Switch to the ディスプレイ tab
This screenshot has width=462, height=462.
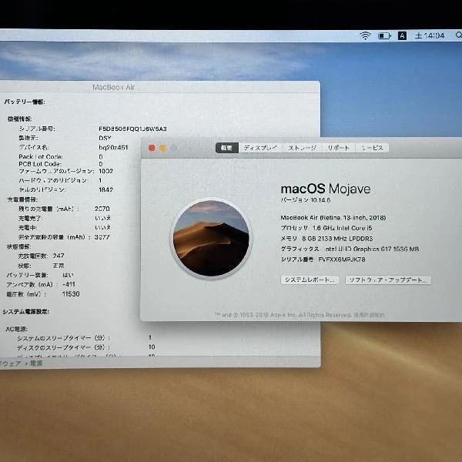point(260,148)
